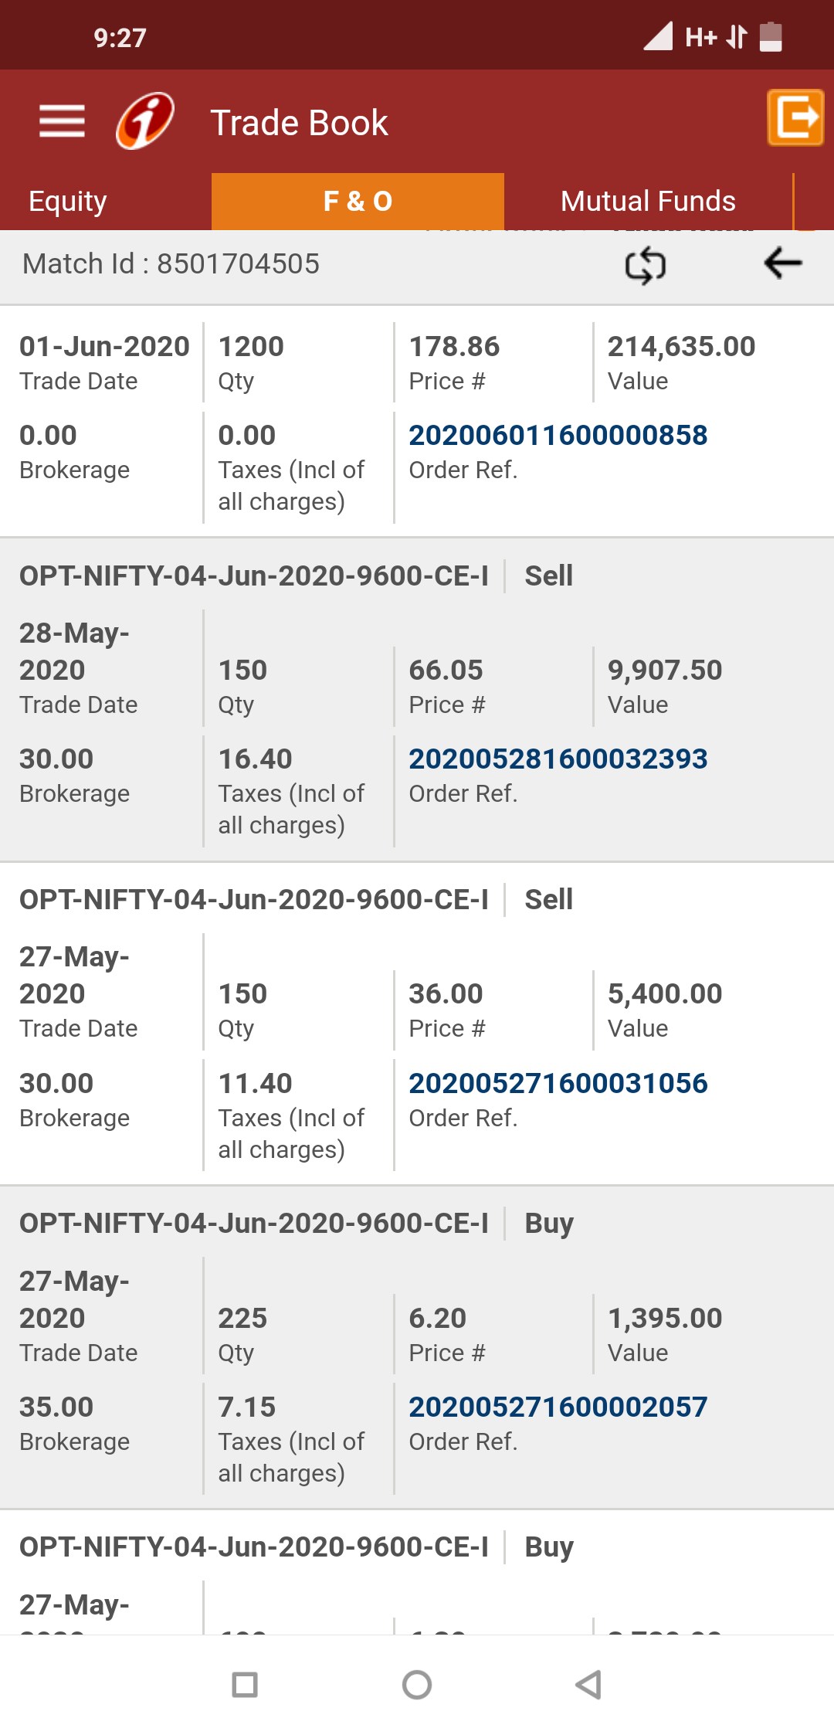The height and width of the screenshot is (1735, 834).
Task: Open order reference 202005271600002057
Action: click(x=558, y=1407)
